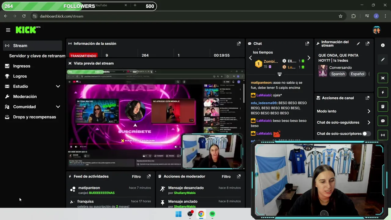Open Chrome media control icon

click(x=367, y=16)
